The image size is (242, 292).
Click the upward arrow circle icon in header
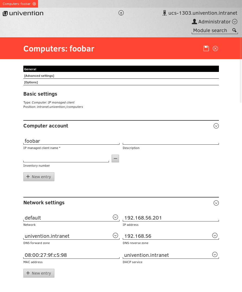pos(121,13)
